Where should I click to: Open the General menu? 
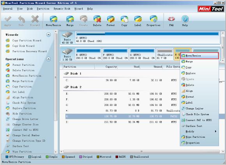pyautogui.click(x=8, y=9)
